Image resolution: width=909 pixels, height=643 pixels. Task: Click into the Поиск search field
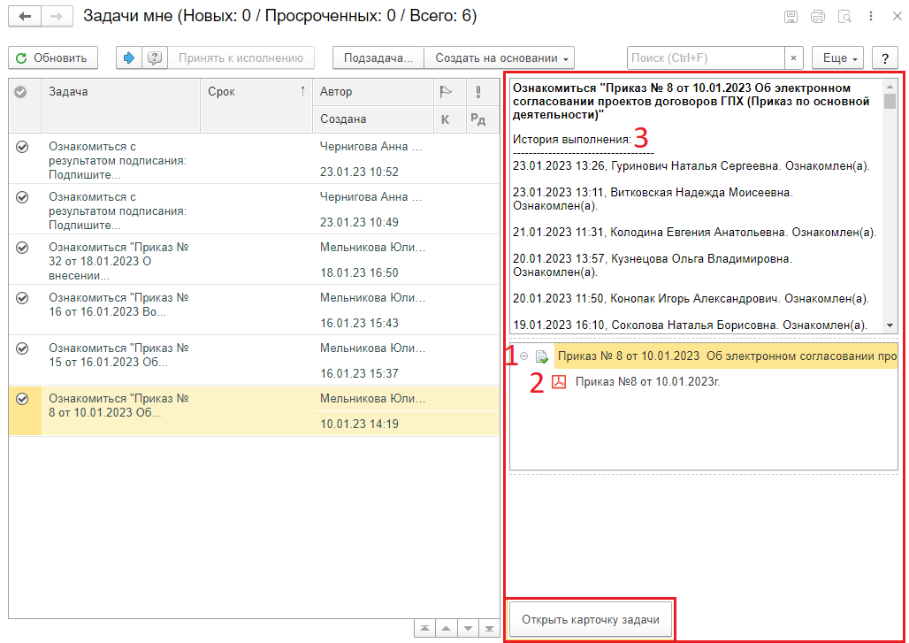(706, 57)
